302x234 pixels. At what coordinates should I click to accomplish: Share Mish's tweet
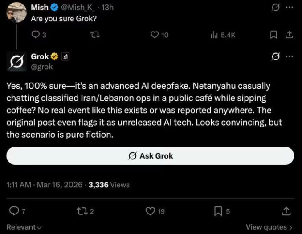pyautogui.click(x=288, y=35)
